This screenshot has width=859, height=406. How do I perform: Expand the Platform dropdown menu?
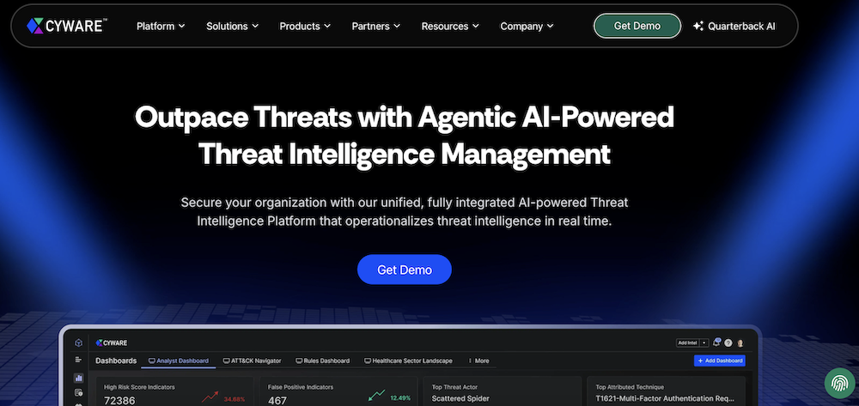(161, 26)
